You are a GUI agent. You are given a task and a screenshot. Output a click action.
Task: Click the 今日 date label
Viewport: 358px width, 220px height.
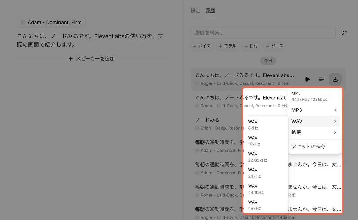point(268,61)
